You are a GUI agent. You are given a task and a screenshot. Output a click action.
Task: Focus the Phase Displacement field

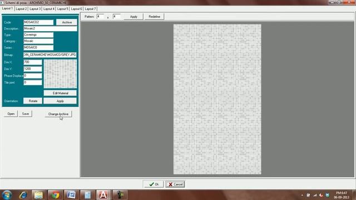coord(33,76)
